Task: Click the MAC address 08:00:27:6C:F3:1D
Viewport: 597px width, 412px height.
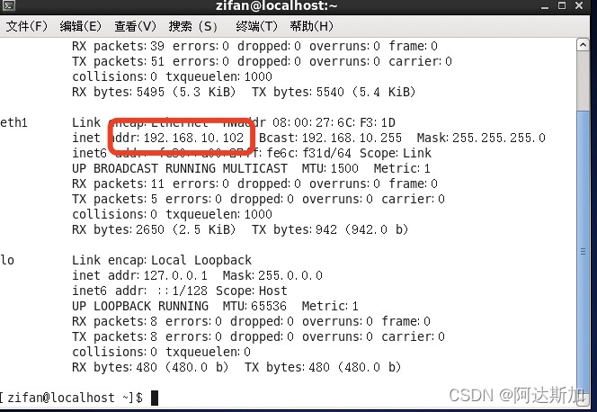Action: point(334,122)
